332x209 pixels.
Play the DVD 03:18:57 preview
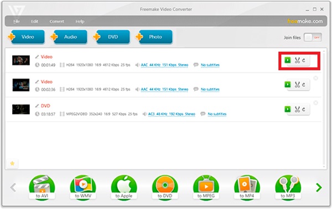(x=288, y=109)
